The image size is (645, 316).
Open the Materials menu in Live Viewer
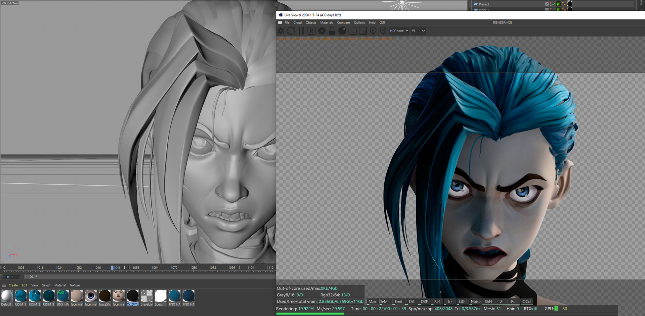327,22
